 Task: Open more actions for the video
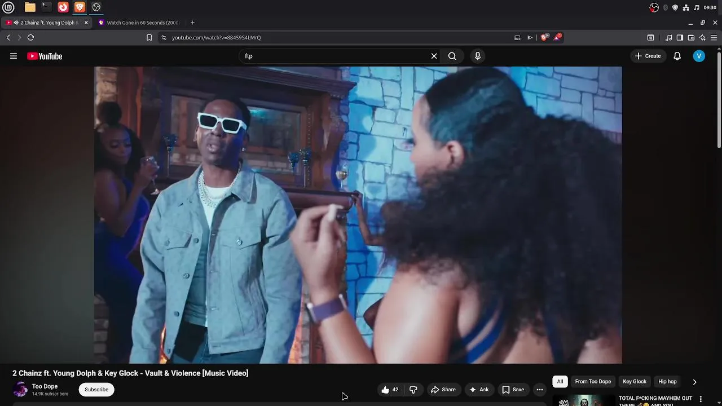pos(539,389)
